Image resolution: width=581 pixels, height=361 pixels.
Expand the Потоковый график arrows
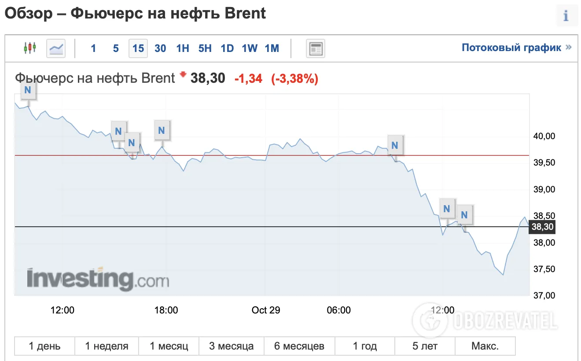click(x=568, y=48)
